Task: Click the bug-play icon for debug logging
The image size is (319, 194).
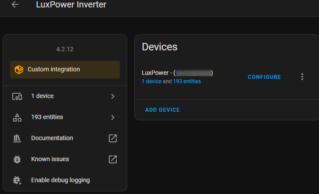Action: [17, 180]
